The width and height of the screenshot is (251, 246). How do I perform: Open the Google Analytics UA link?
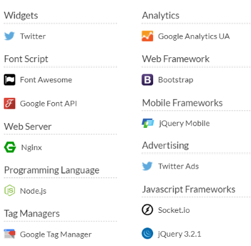(194, 36)
